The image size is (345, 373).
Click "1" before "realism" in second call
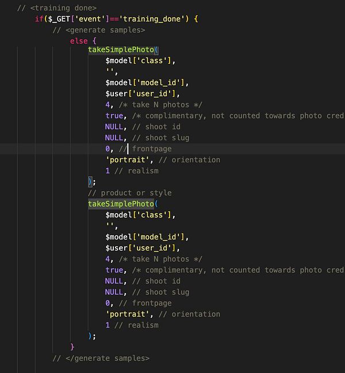pyautogui.click(x=108, y=325)
